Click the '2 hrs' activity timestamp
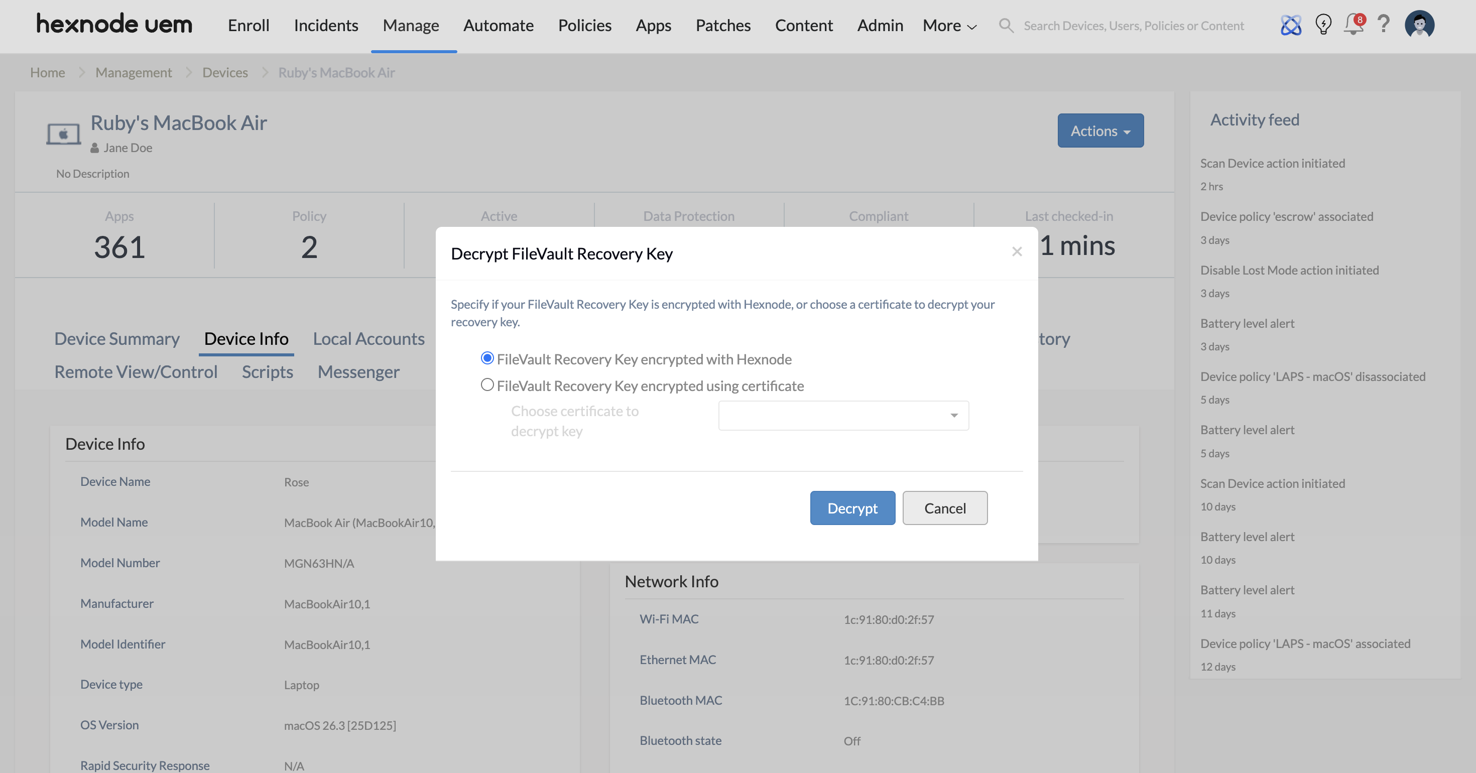 pos(1211,186)
